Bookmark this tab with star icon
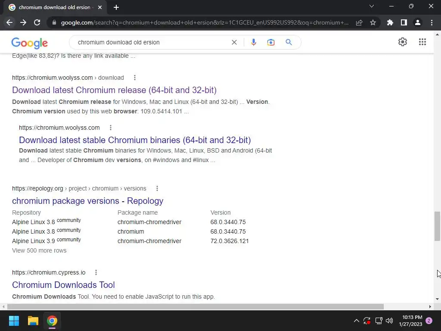This screenshot has width=441, height=331. click(373, 22)
